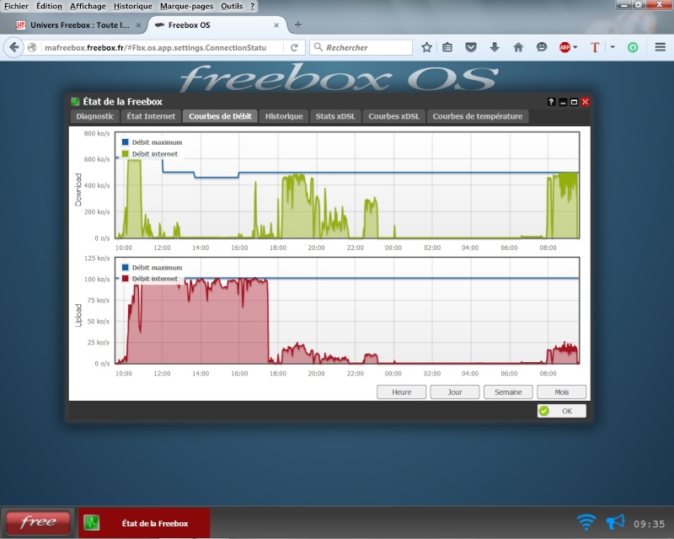Expand the dropdown arrow after the T icon
This screenshot has height=539, width=674.
[x=612, y=47]
